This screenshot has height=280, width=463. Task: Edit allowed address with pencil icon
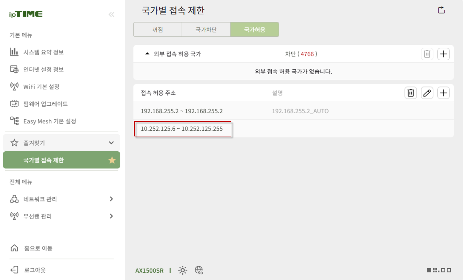(x=427, y=93)
